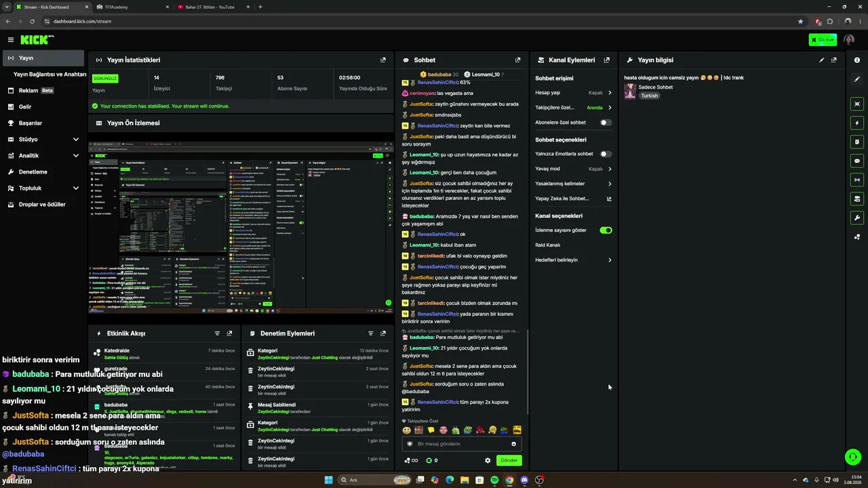The height and width of the screenshot is (488, 868).
Task: Open filter icon in Denetim Eylemleri panel
Action: 371,333
